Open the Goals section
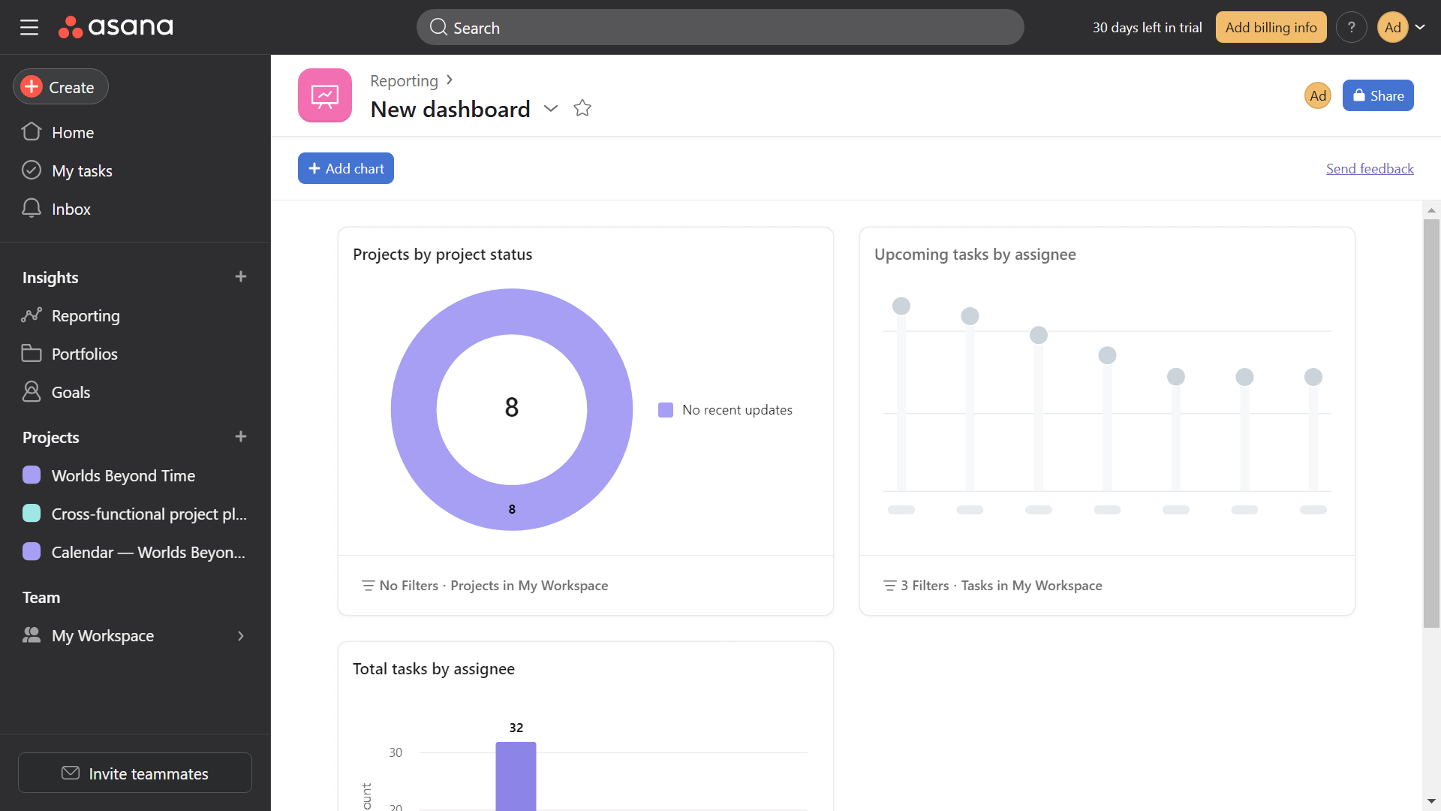 72,391
